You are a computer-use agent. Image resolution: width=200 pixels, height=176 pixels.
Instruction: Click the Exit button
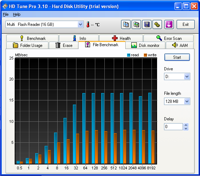186,24
